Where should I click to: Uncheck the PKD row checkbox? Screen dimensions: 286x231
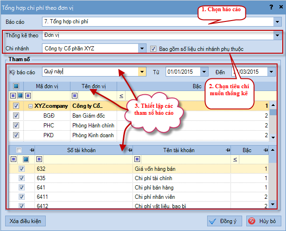click(16, 135)
